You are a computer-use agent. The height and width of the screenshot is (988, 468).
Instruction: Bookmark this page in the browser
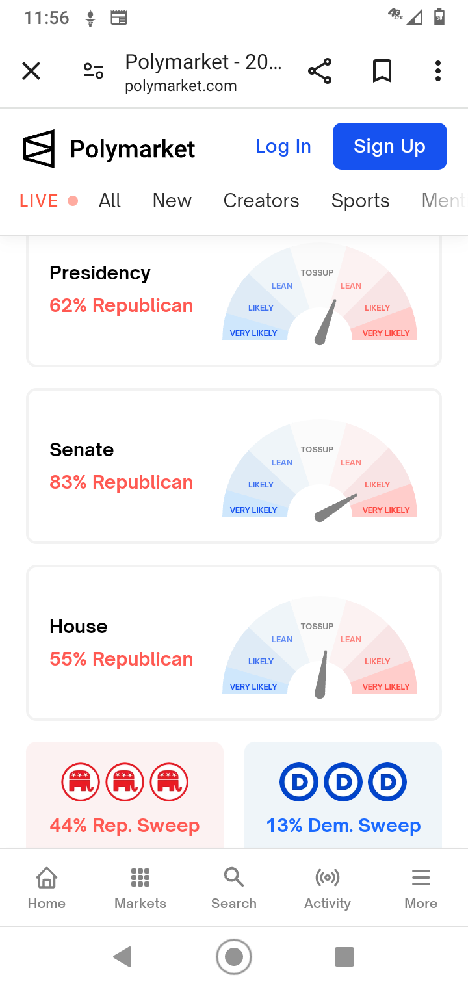(x=382, y=71)
